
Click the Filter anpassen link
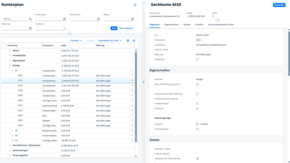coord(126,28)
